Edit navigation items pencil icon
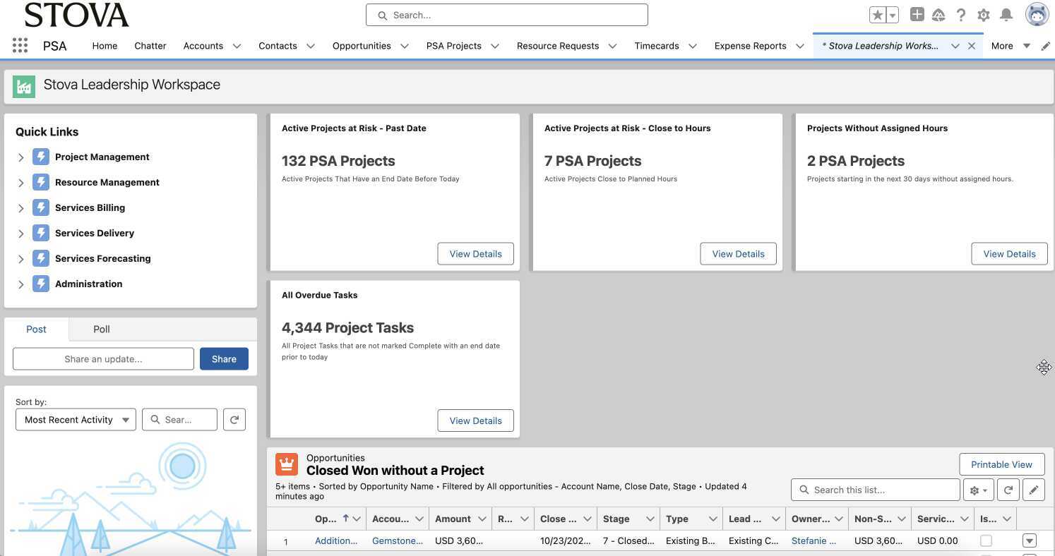Image resolution: width=1055 pixels, height=556 pixels. click(1045, 46)
